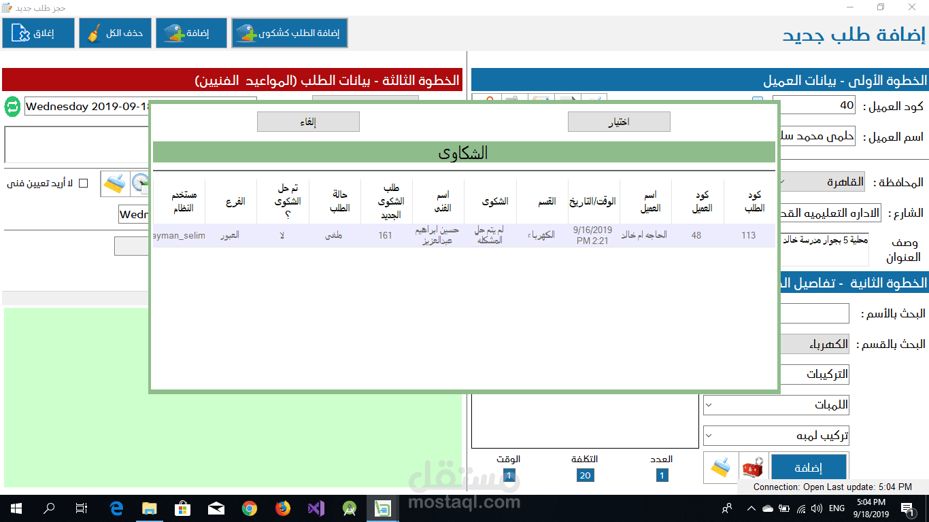The height and width of the screenshot is (522, 929).
Task: Open the notification action center icon
Action: pyautogui.click(x=907, y=508)
